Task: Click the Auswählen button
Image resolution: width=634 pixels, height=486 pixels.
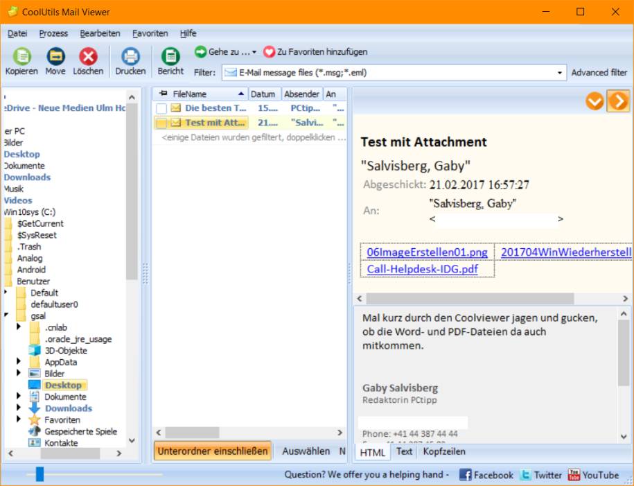Action: point(306,451)
